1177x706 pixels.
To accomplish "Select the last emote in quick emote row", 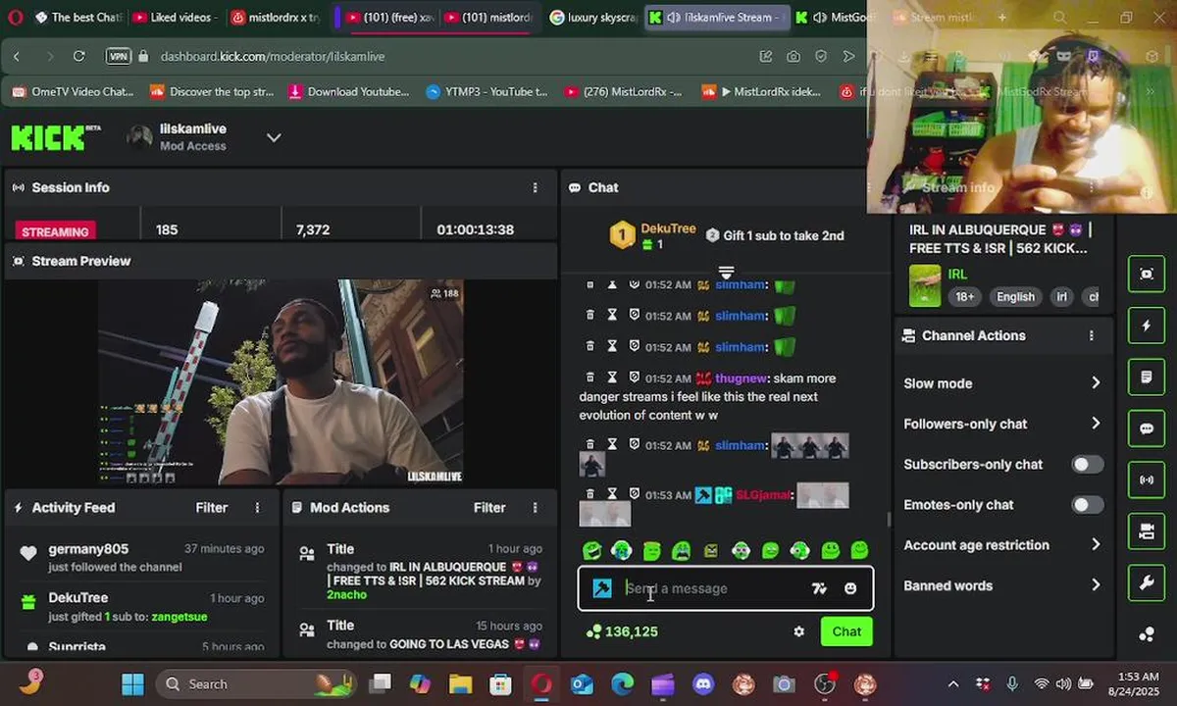I will (859, 551).
